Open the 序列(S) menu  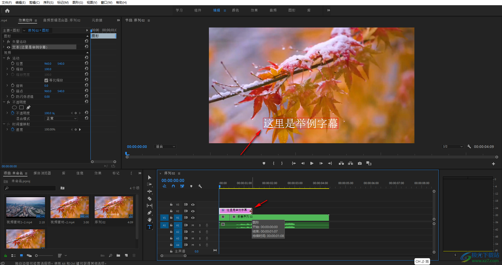[x=48, y=3]
